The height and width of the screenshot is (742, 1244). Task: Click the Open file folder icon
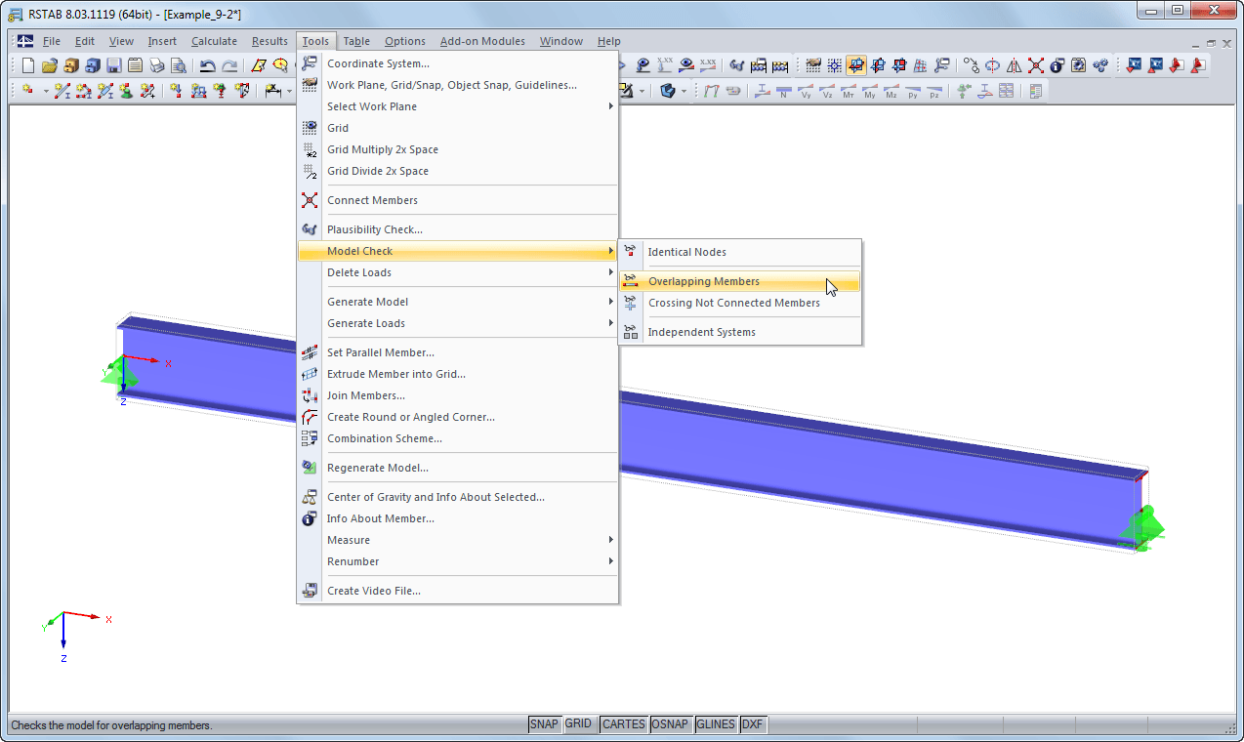[49, 65]
